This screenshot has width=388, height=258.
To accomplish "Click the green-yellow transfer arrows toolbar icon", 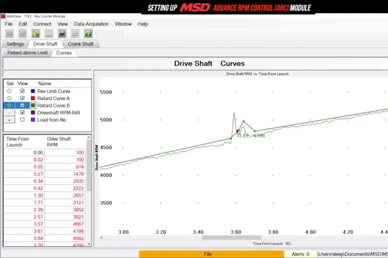I will coord(36,34).
